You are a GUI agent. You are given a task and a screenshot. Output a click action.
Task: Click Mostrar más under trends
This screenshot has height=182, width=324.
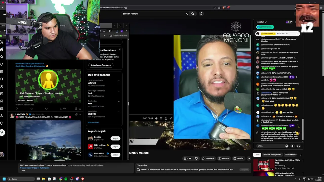click(93, 123)
